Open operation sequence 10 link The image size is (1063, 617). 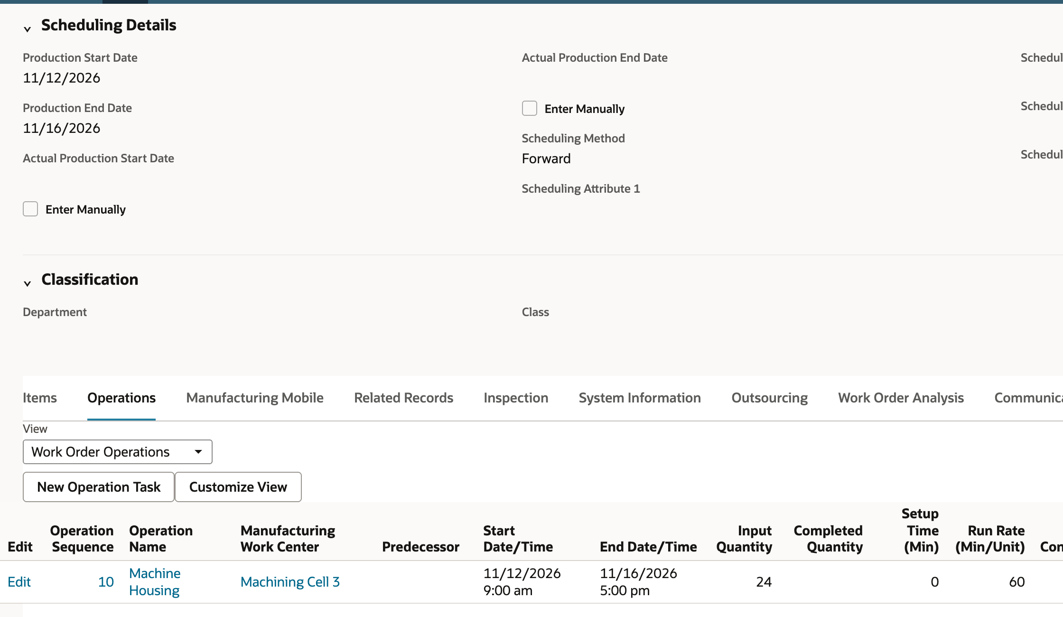[x=106, y=582]
